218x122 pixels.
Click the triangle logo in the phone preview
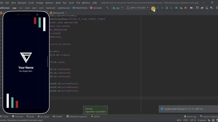(x=26, y=58)
